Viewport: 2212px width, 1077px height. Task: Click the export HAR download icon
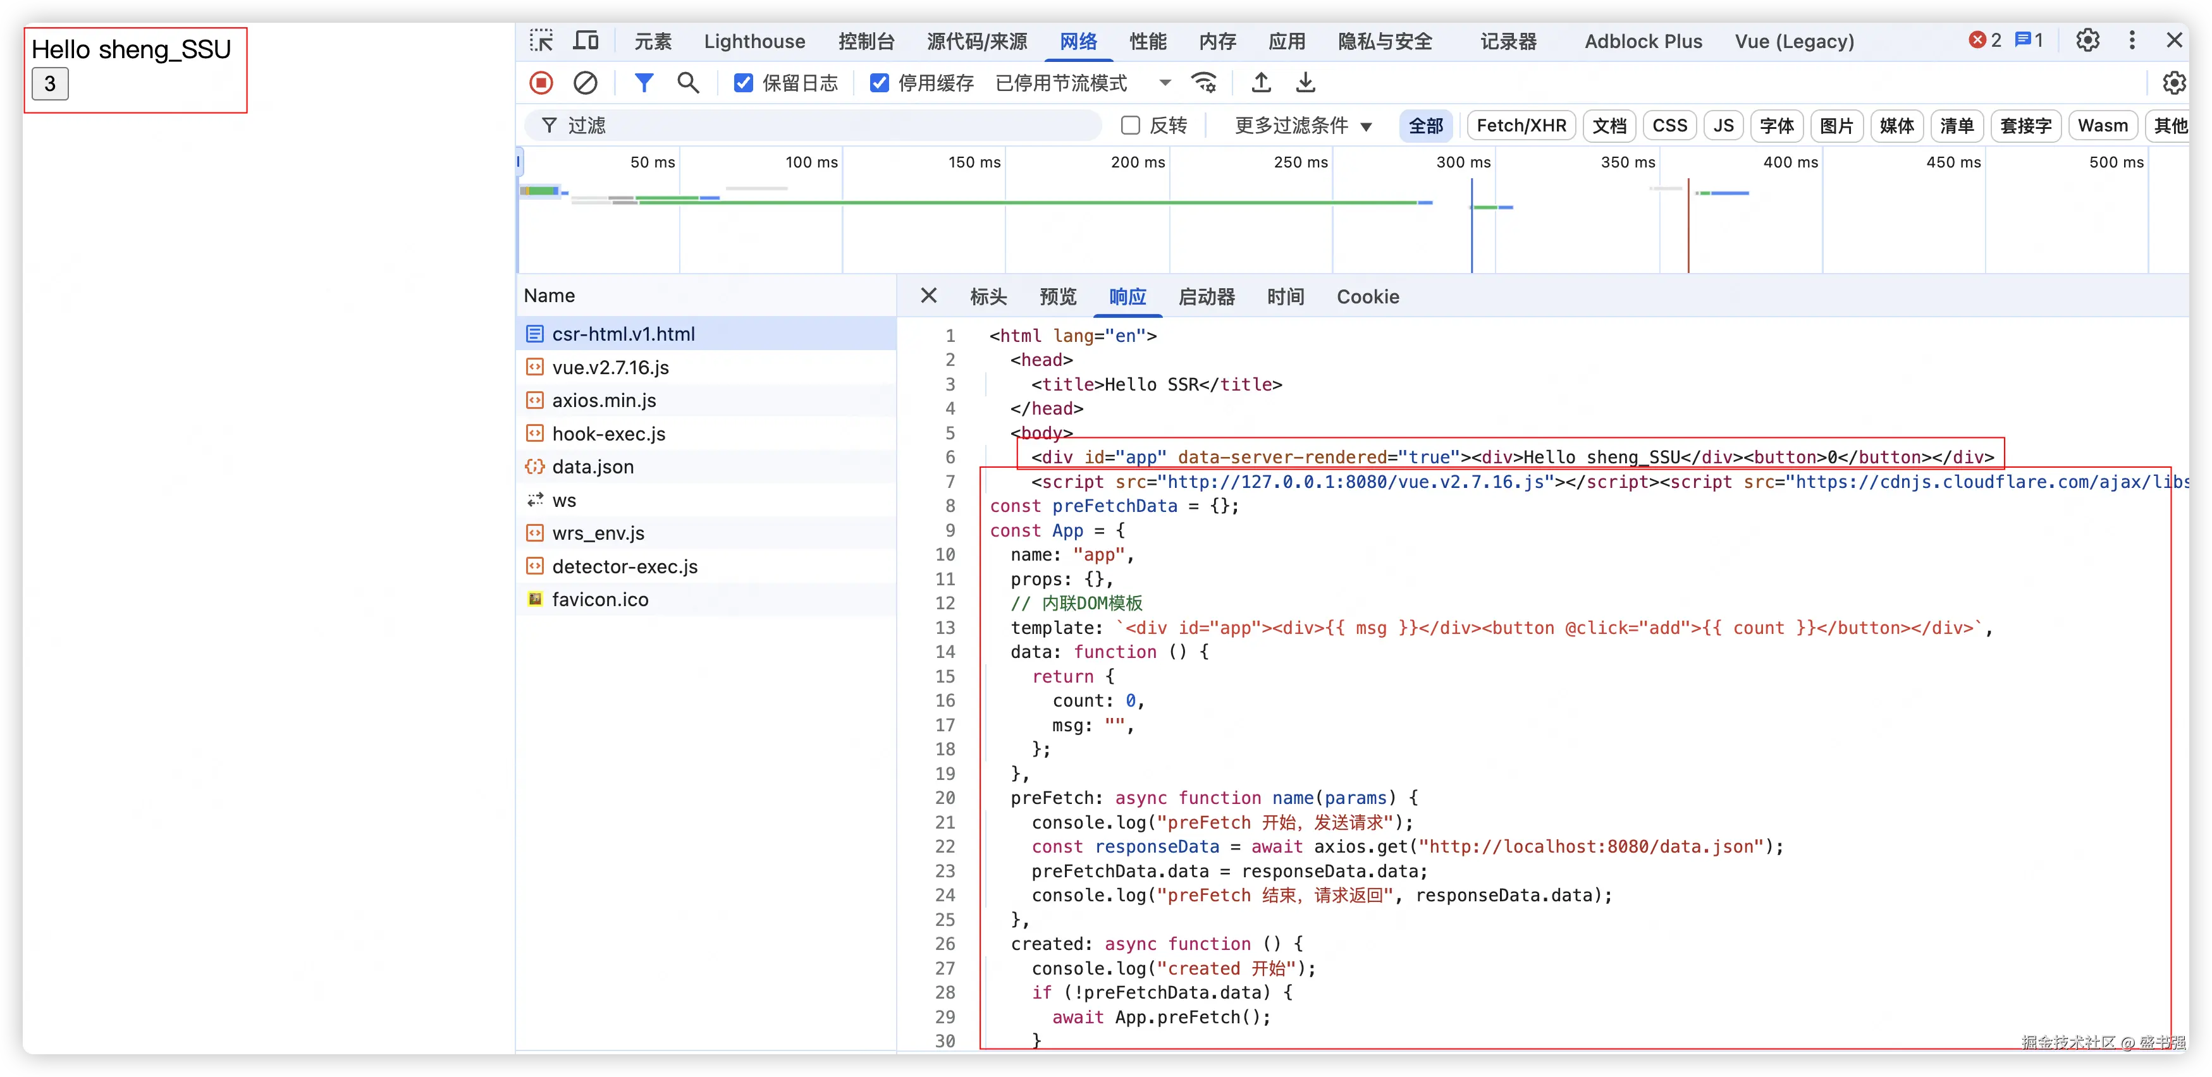pos(1305,82)
